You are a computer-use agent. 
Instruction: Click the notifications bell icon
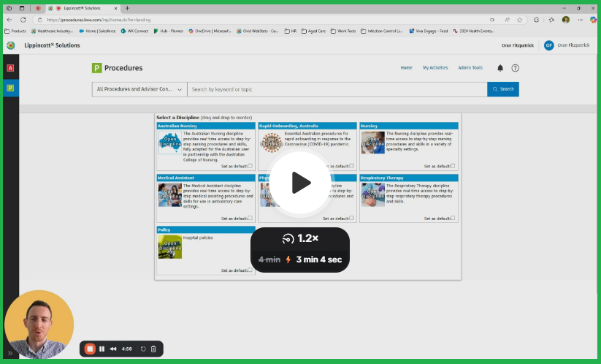tap(500, 68)
